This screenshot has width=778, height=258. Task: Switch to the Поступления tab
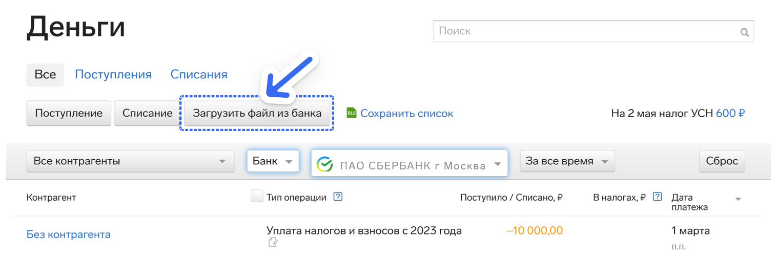click(x=113, y=75)
